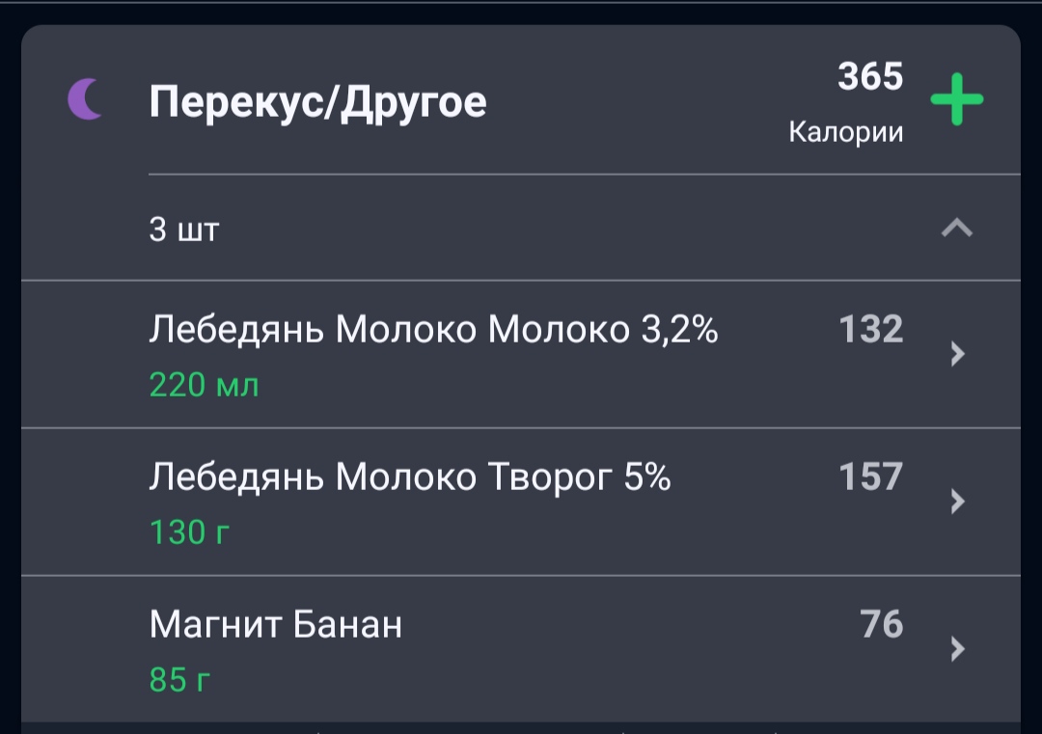Tap the green plus add-food icon
The image size is (1042, 734).
point(956,99)
